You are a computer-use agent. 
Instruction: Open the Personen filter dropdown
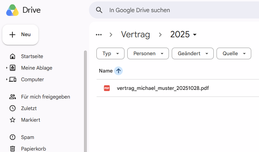pyautogui.click(x=148, y=53)
